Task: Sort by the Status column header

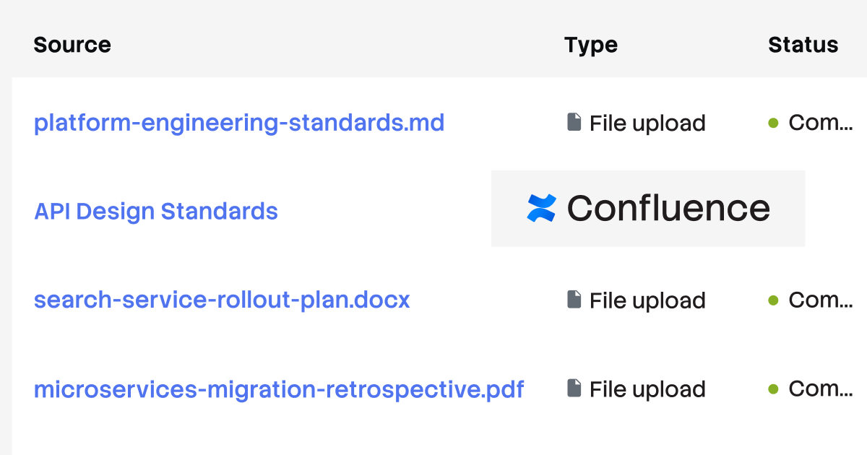Action: [x=803, y=45]
